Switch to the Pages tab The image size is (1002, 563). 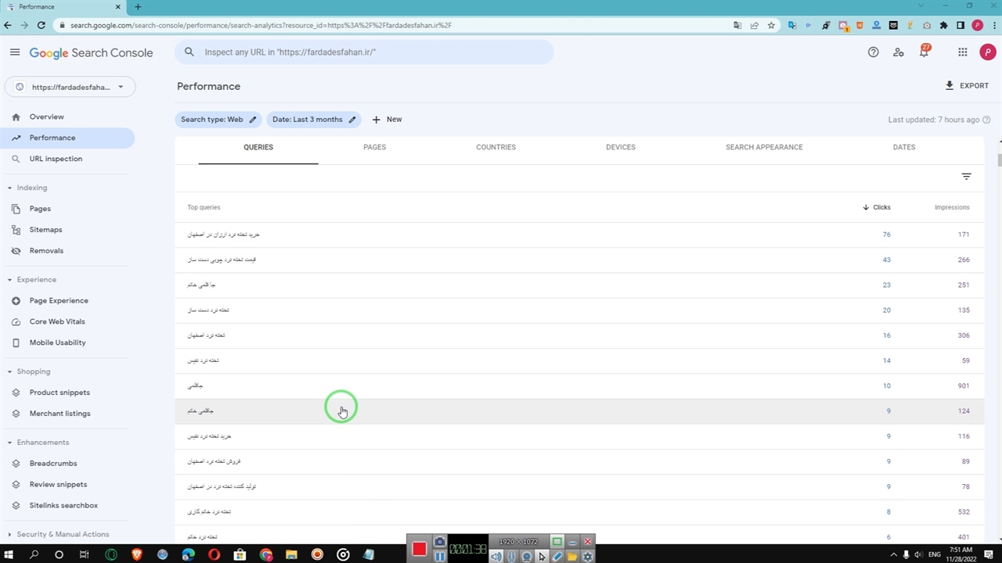coord(374,147)
